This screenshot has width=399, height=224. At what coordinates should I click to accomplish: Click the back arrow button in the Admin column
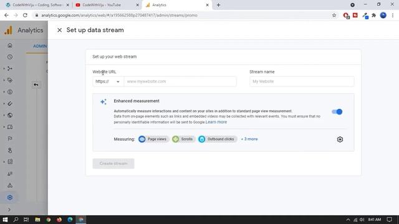[36, 85]
